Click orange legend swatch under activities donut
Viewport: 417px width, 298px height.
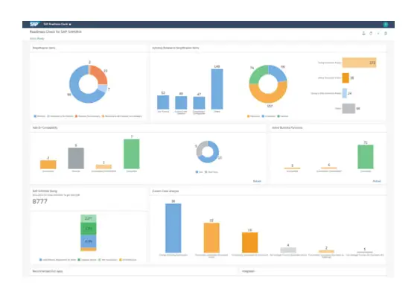click(249, 116)
